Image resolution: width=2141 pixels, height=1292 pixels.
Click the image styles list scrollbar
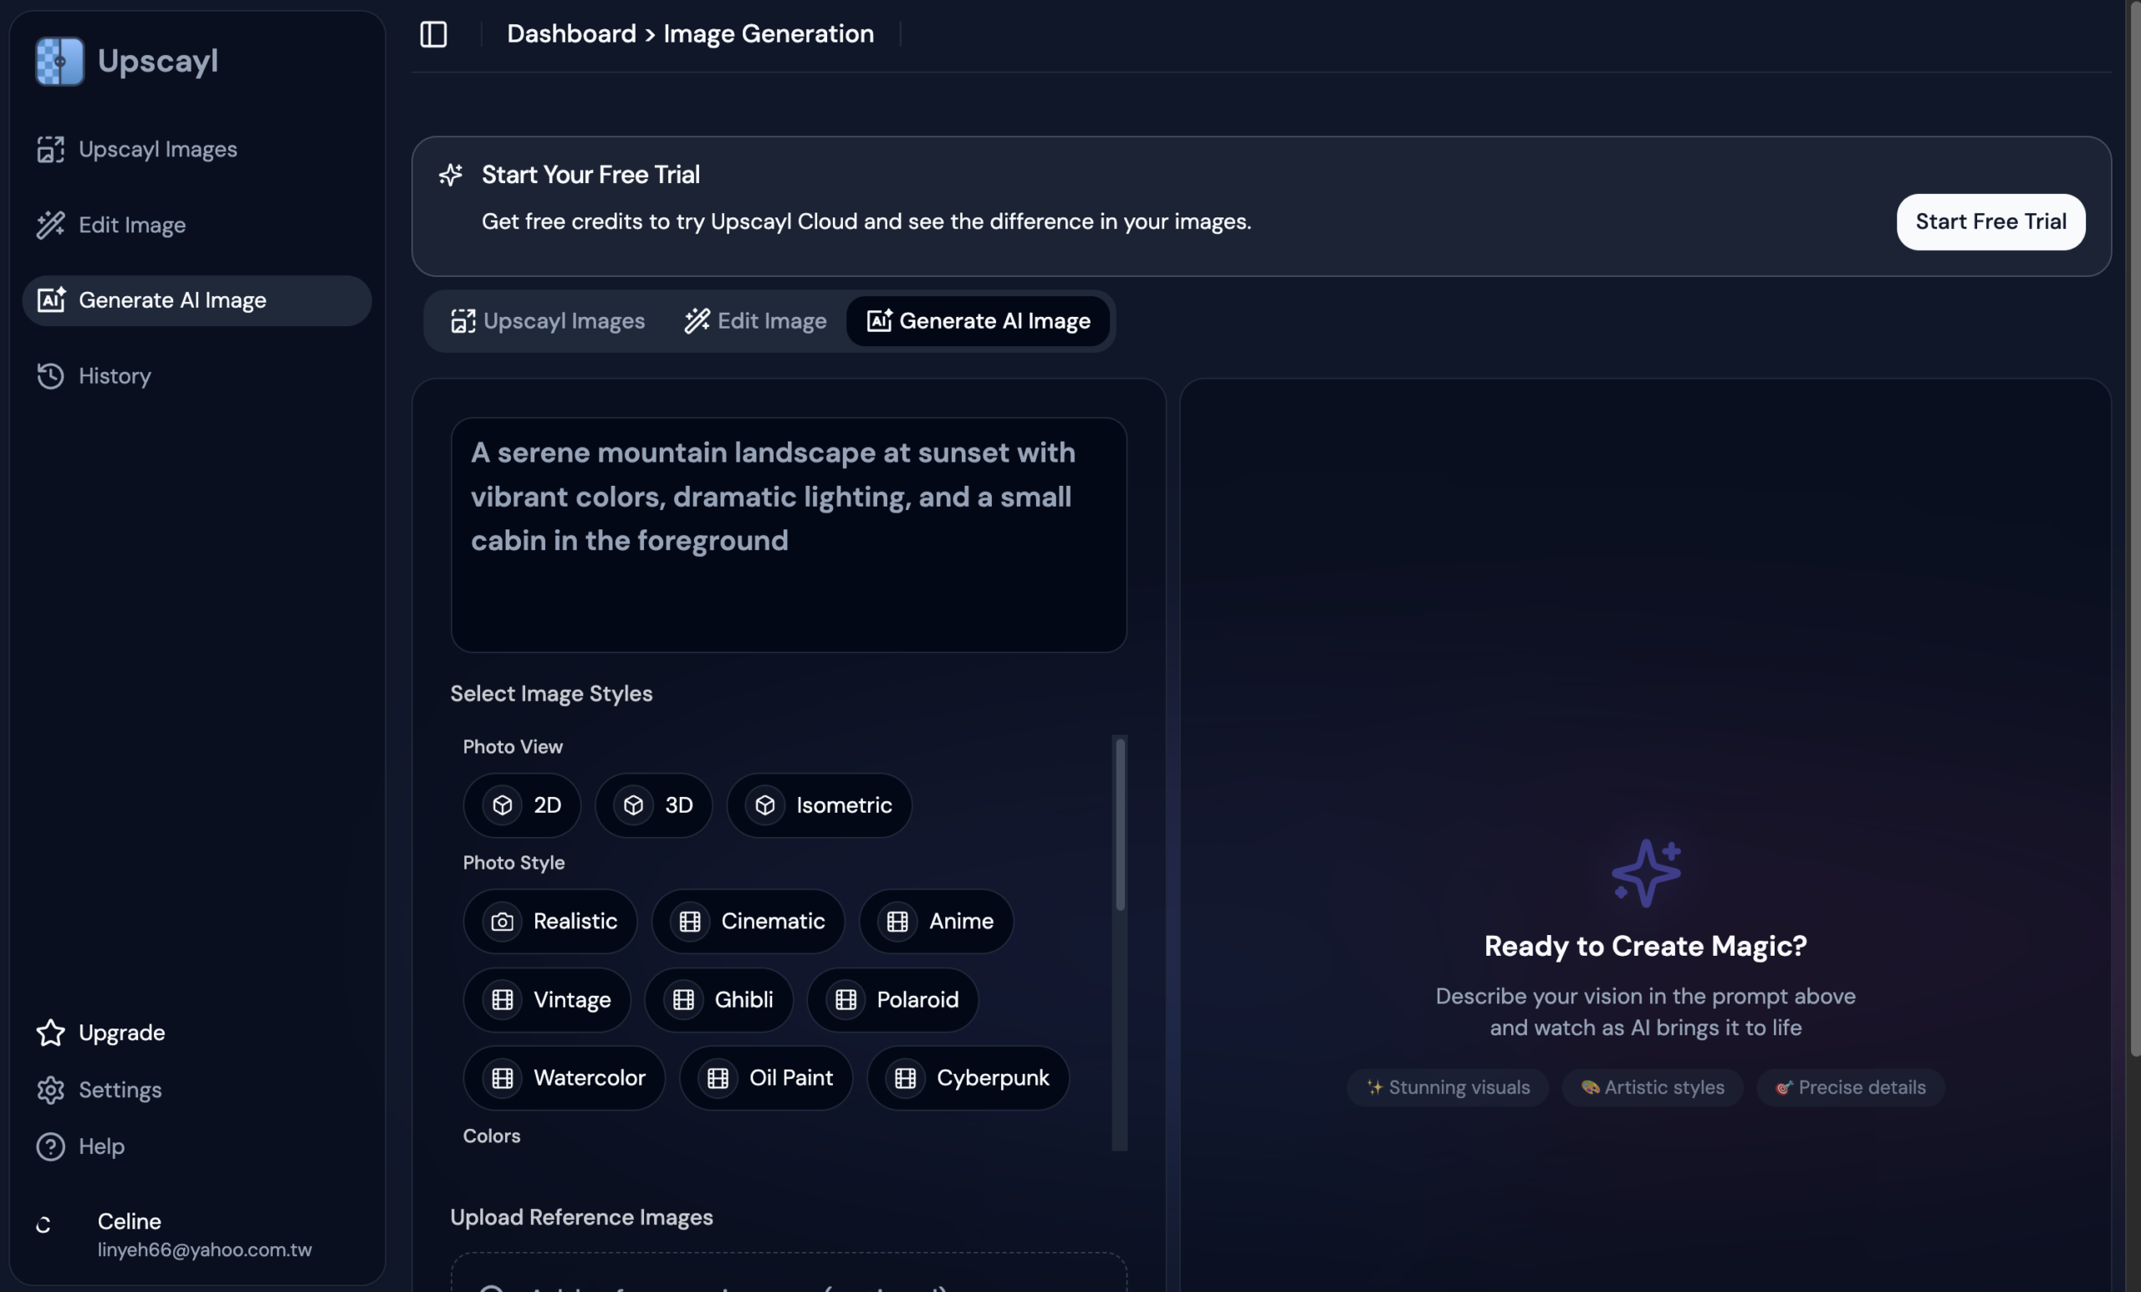click(1120, 824)
